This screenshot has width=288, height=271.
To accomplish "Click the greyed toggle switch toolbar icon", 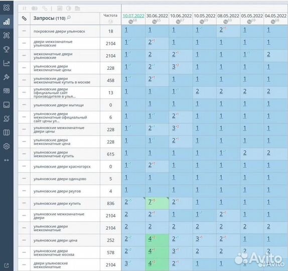I will click(34, 8).
